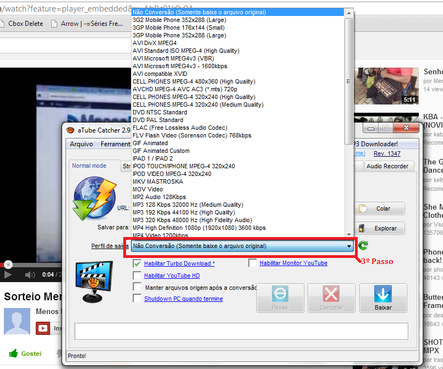Toggle Habilitar Turbo Download checkbox

(x=138, y=263)
